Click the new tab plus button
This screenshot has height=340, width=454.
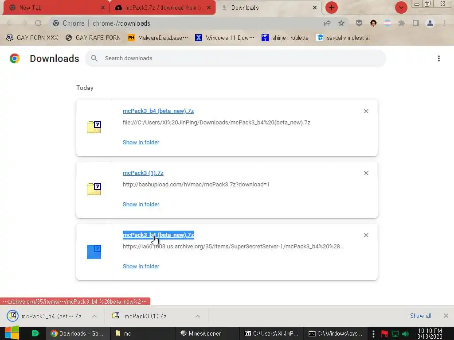point(332,8)
